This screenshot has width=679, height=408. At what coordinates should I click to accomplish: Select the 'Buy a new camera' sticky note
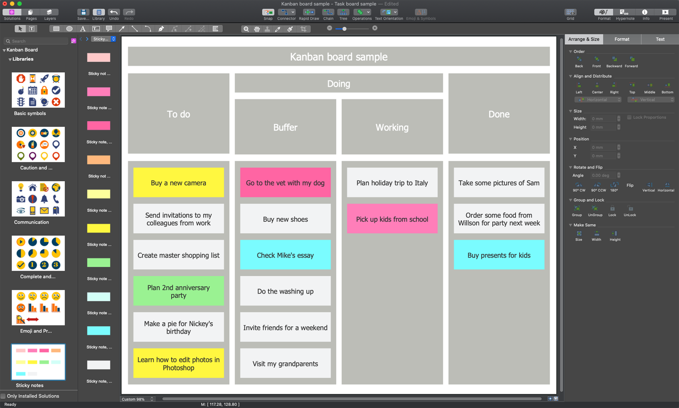pyautogui.click(x=178, y=183)
